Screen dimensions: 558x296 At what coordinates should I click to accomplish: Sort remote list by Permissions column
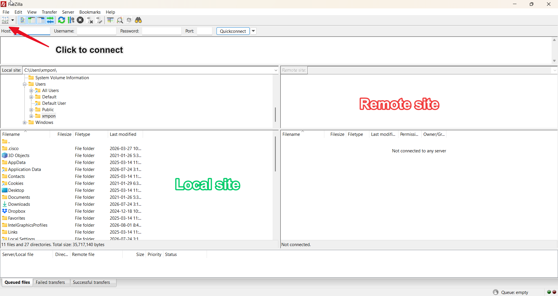pos(410,134)
